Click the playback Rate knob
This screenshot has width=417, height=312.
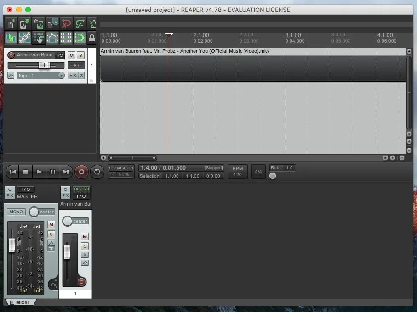click(x=273, y=176)
